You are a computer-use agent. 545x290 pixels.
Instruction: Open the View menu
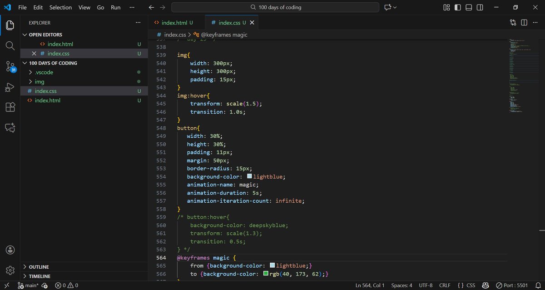click(84, 7)
